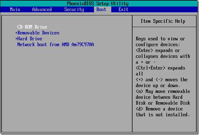Select the CD-ROM Drive boot entry
This screenshot has width=199, height=135.
[x=32, y=27]
